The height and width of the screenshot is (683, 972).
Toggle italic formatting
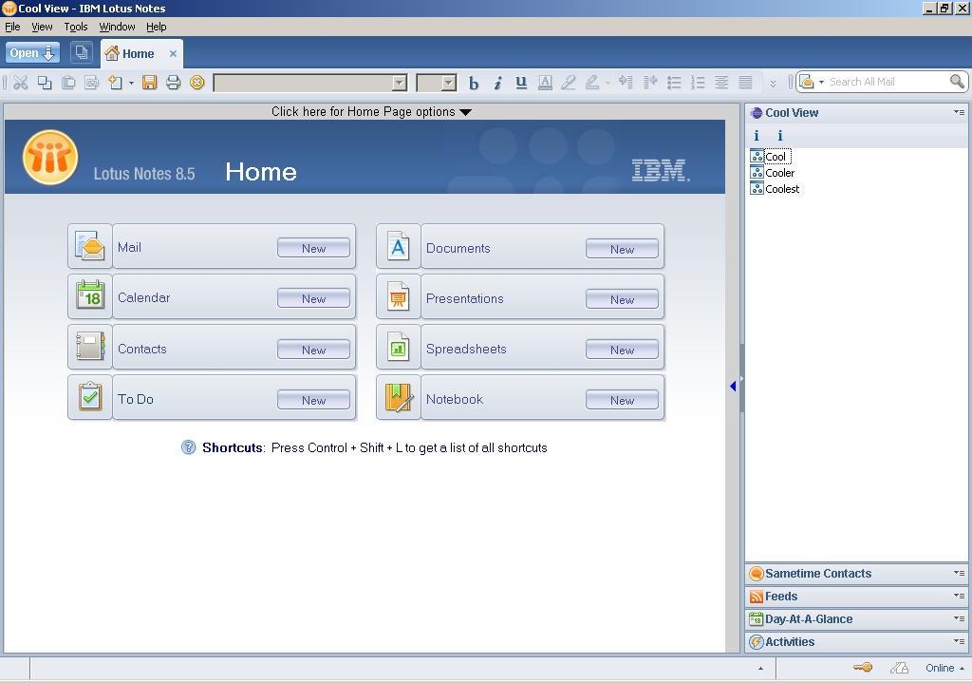tap(497, 83)
